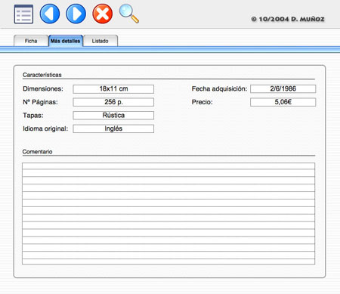The image size is (340, 294).
Task: Select the Más detalles tab
Action: point(66,41)
